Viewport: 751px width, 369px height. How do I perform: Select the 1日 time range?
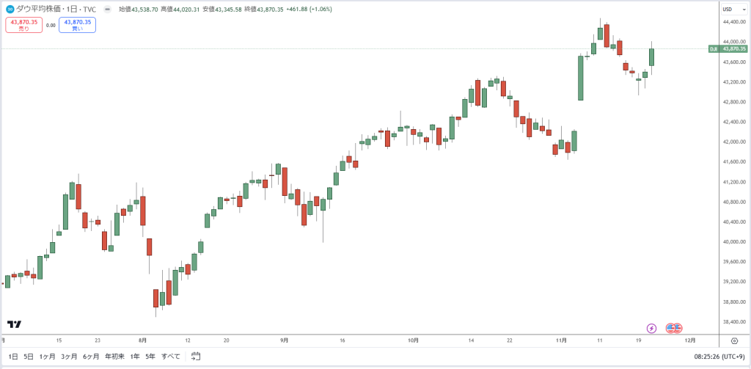coord(13,356)
